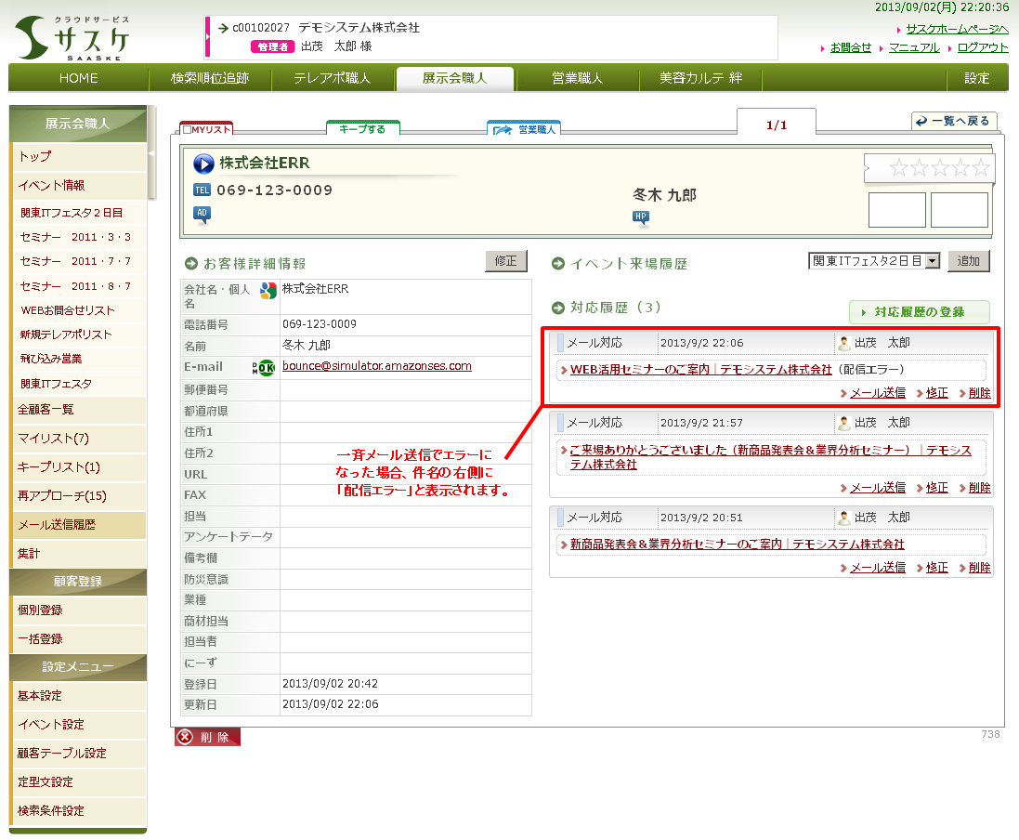The height and width of the screenshot is (840, 1019).
Task: Click the 修正 button for customer details
Action: (506, 261)
